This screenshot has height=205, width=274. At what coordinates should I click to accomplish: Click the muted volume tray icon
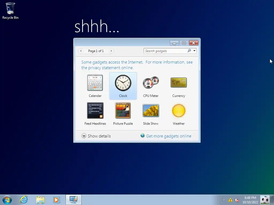click(237, 200)
